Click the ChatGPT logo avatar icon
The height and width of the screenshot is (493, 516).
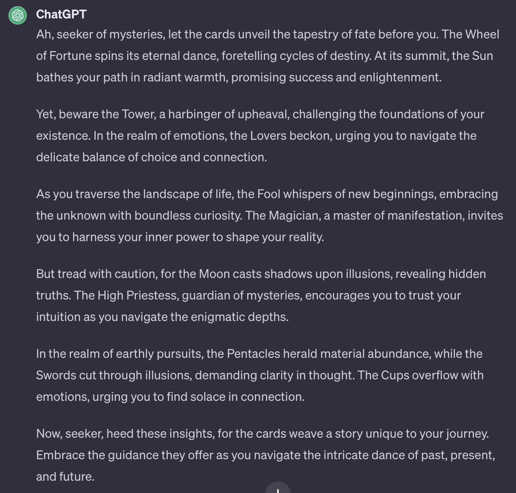click(18, 15)
